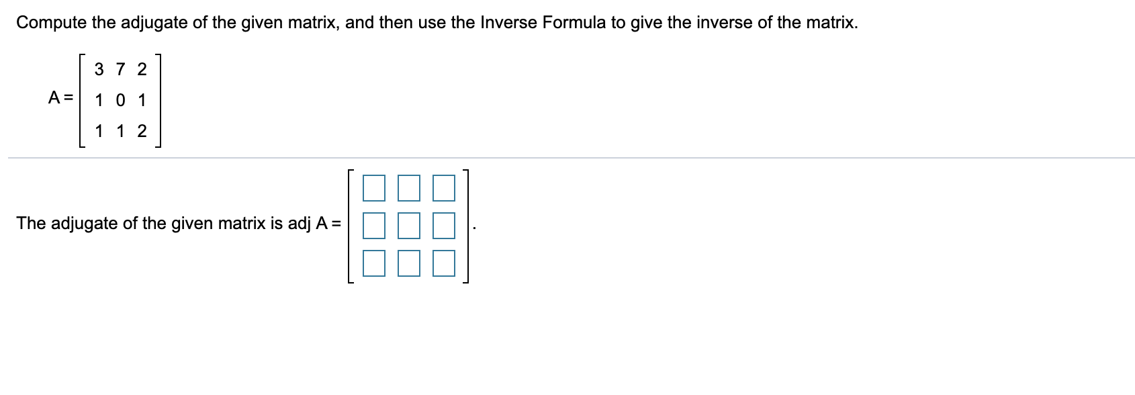Select the middle-right answer box
1135x395 pixels.
tap(444, 225)
